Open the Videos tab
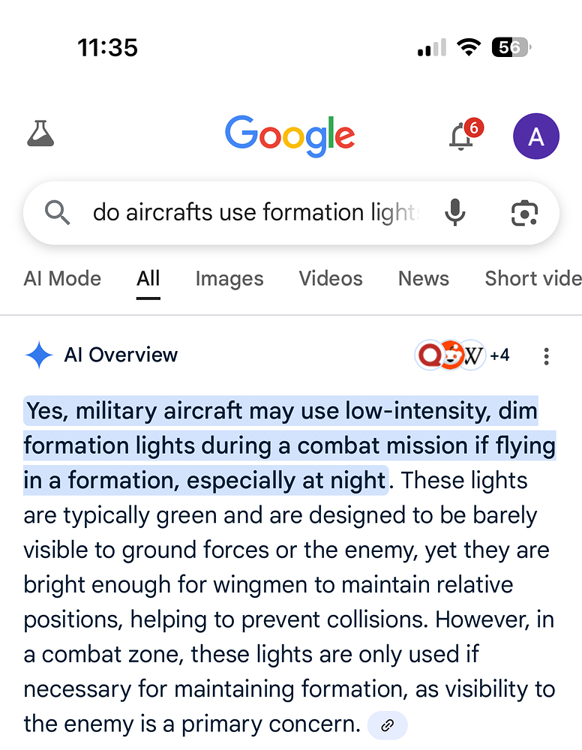The image size is (582, 750). (331, 279)
